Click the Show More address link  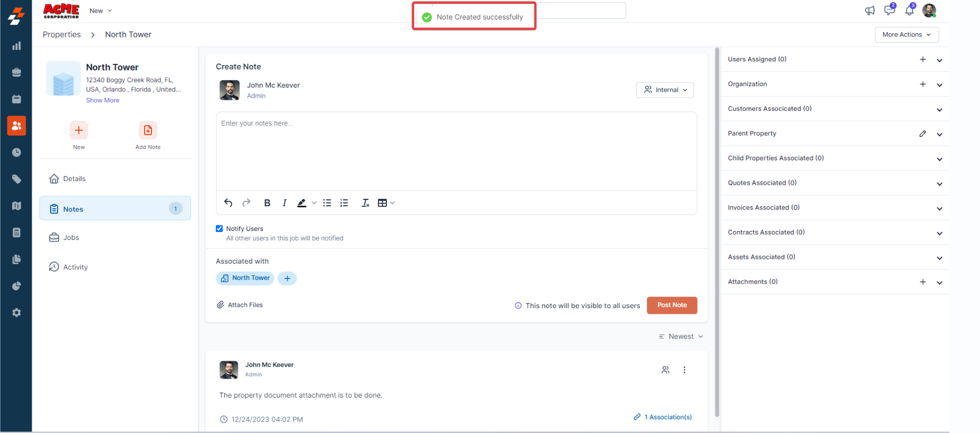102,100
